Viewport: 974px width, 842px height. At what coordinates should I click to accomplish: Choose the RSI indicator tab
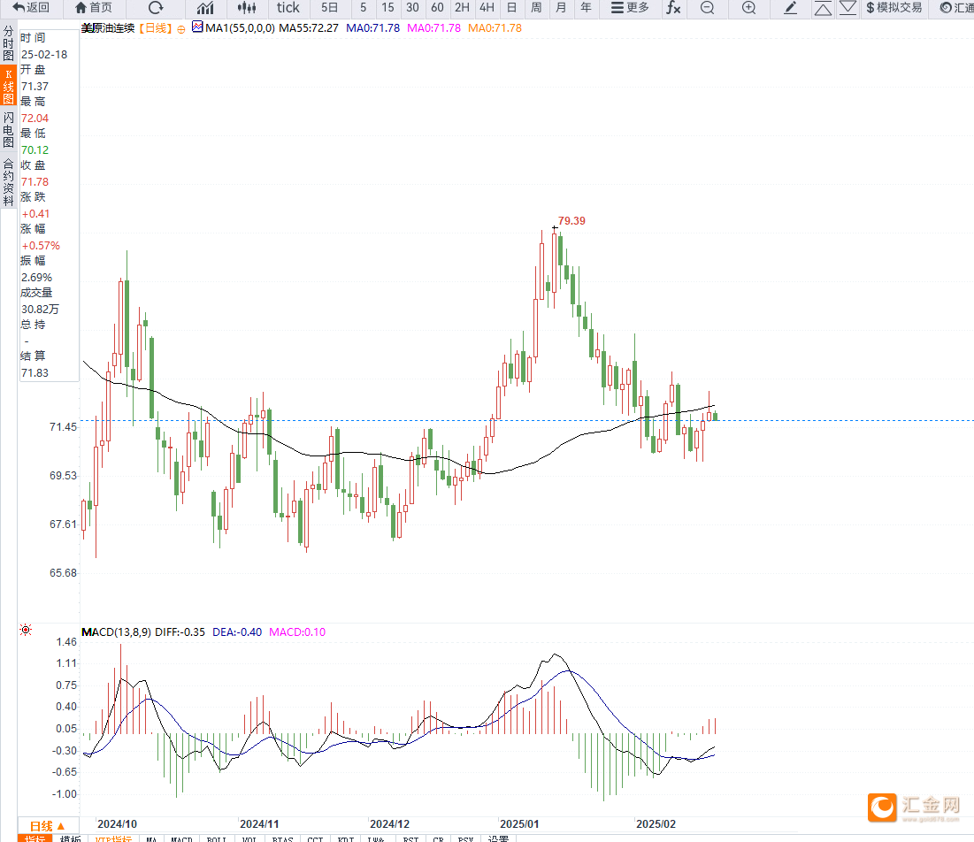coord(410,838)
